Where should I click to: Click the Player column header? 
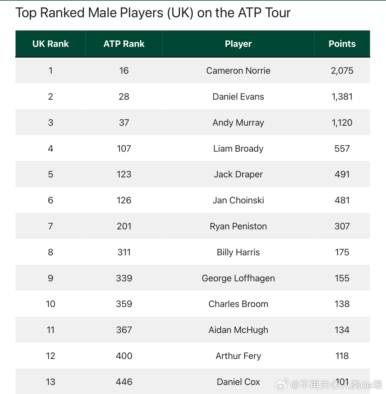(x=238, y=44)
